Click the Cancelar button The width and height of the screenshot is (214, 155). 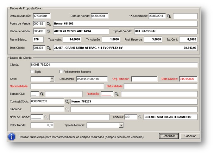[x=190, y=136]
